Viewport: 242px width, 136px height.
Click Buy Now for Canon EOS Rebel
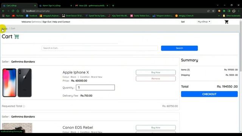pyautogui.click(x=156, y=128)
